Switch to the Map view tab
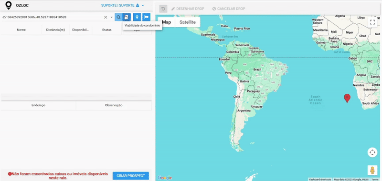The height and width of the screenshot is (181, 382). coord(166,22)
